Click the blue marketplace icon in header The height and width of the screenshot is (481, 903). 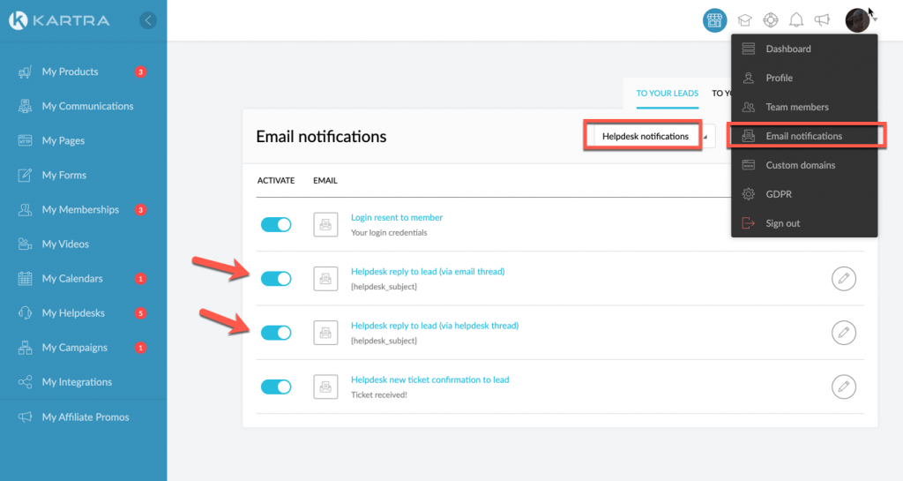point(714,20)
